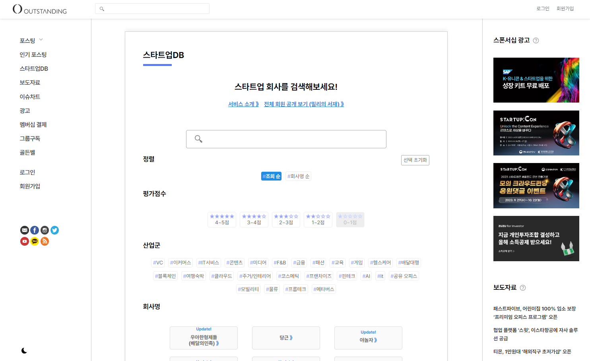Open ZUZU 개인투자조합 ad banner
Viewport: 590px width, 361px height.
click(x=536, y=239)
